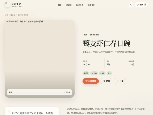153x115 pixels.
Task: Click the 食光手記 logo image
Action: coord(7,5)
